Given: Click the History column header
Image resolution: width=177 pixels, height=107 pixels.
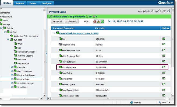Looking at the screenshot, I should tap(165, 28).
